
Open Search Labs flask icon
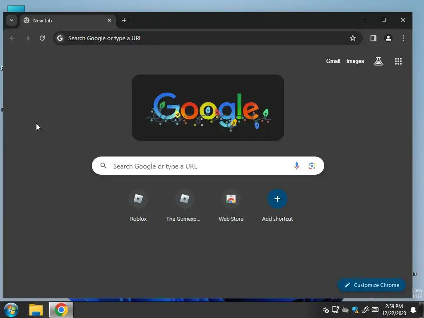(378, 61)
